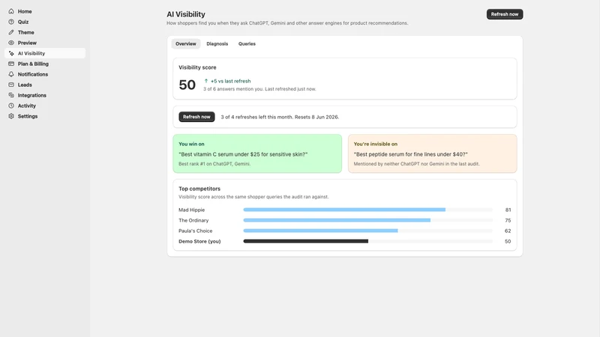Click the Activity clock icon
Screen dimensions: 600x337
coord(11,106)
